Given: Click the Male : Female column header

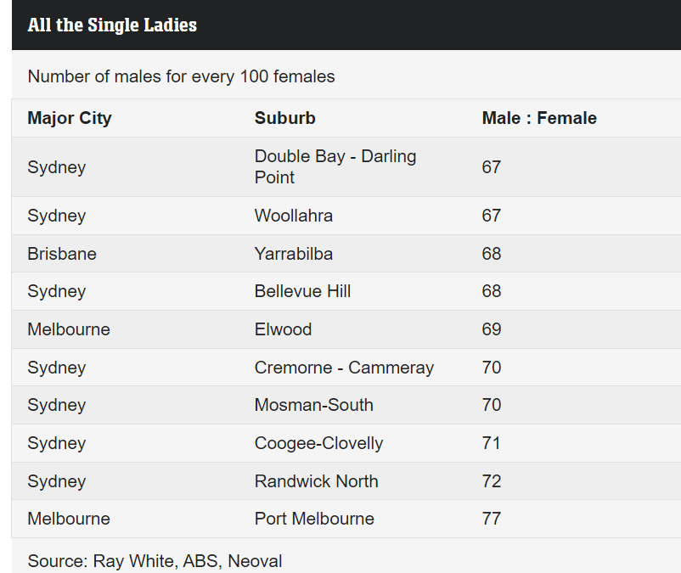Looking at the screenshot, I should pos(539,118).
